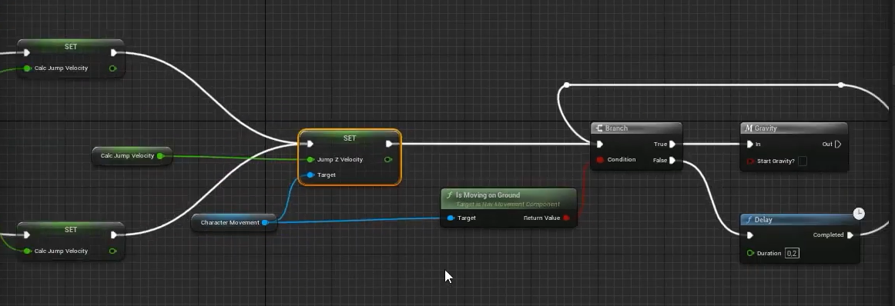Click the red Return Value pin
Screen dimensions: 895x306
[566, 218]
